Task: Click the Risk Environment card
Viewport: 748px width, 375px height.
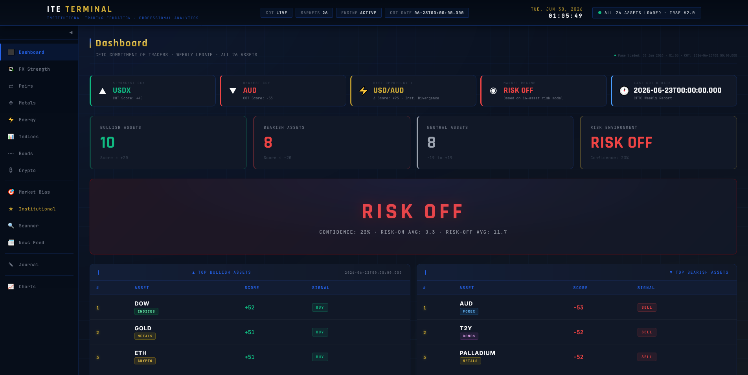Action: [x=658, y=143]
